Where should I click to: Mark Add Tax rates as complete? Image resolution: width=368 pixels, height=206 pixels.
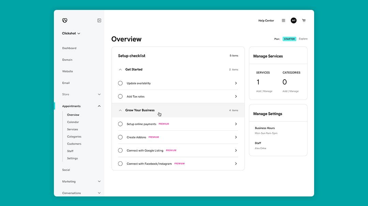120,96
